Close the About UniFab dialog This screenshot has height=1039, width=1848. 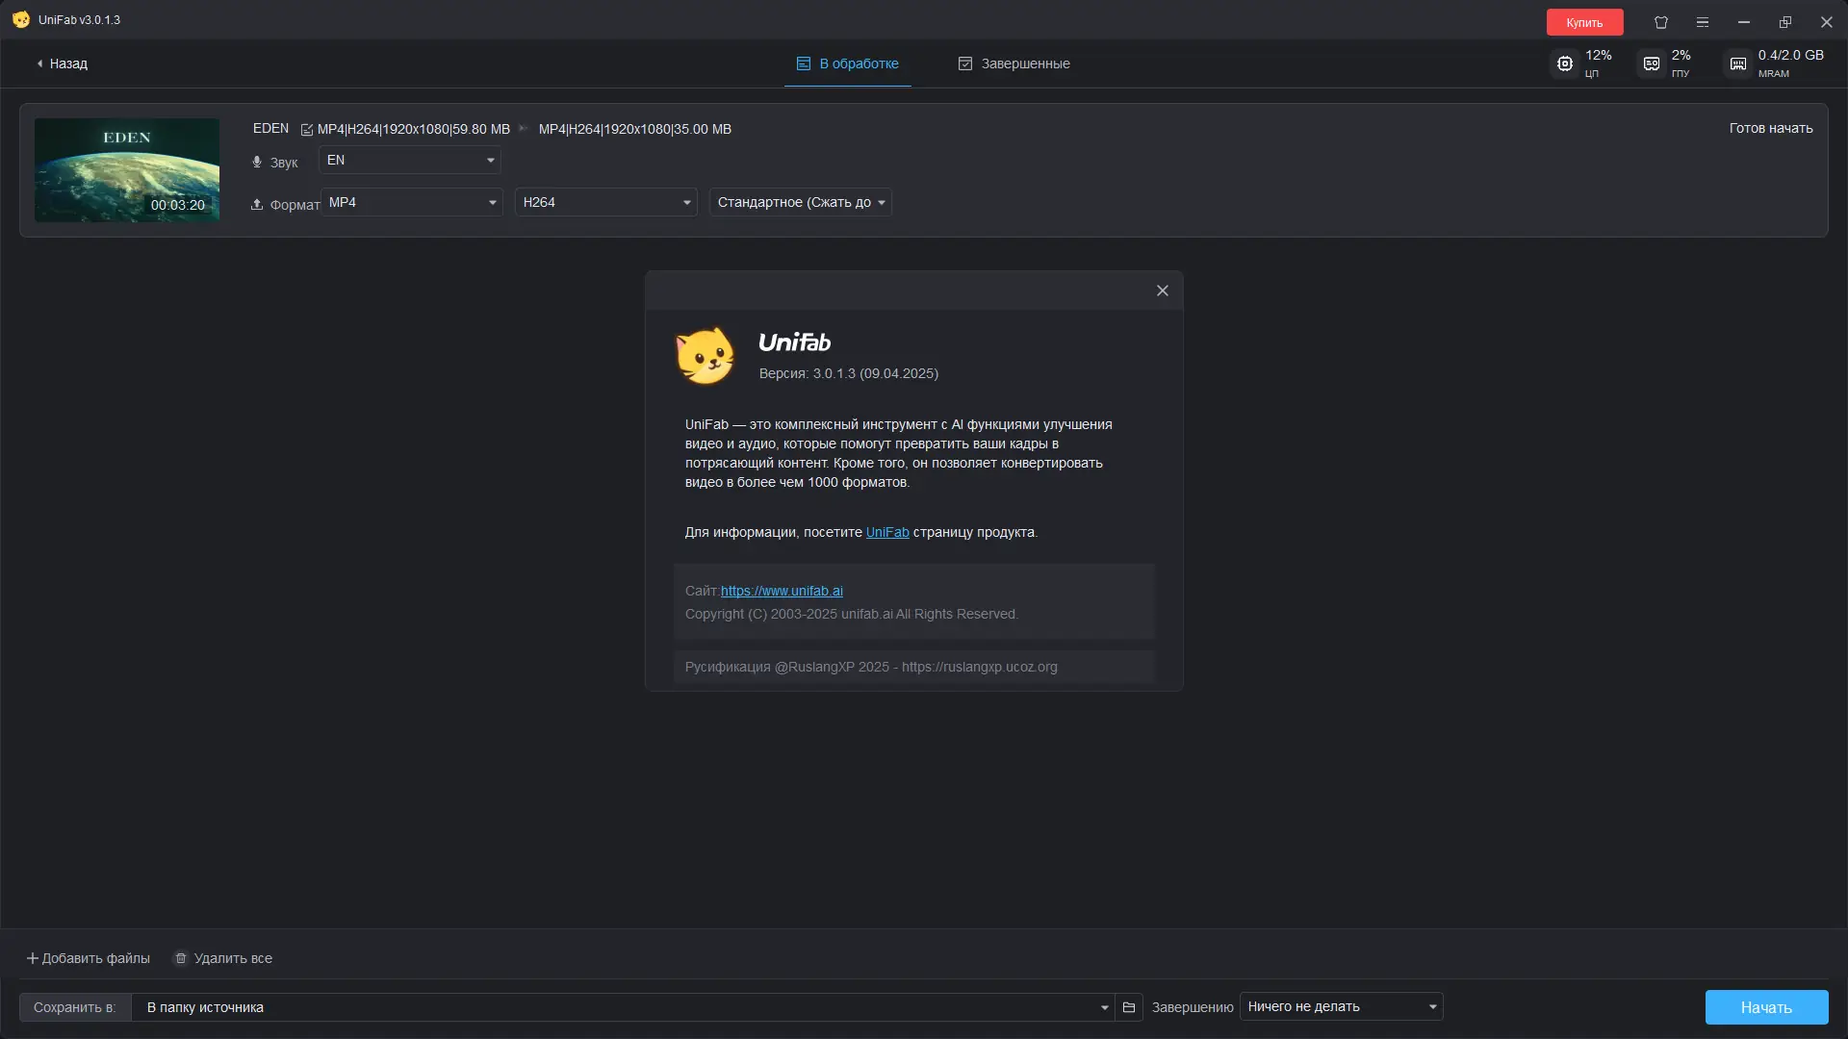pyautogui.click(x=1163, y=291)
